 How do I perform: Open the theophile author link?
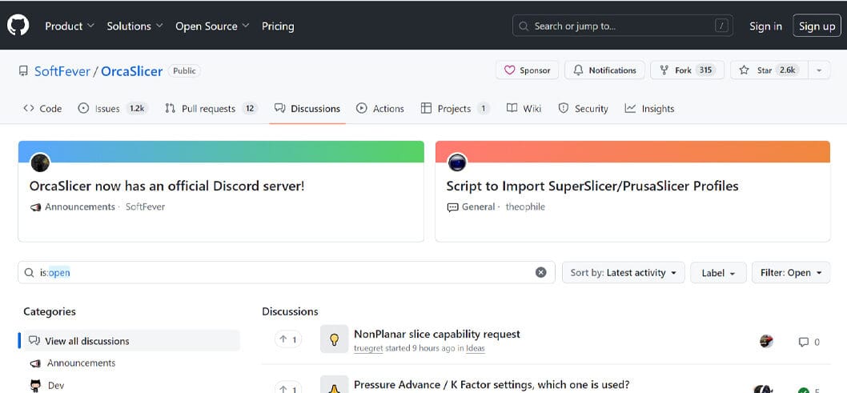click(x=525, y=207)
